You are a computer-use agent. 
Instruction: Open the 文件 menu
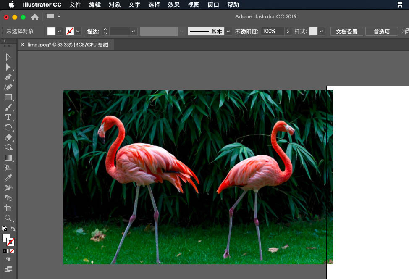pos(75,5)
